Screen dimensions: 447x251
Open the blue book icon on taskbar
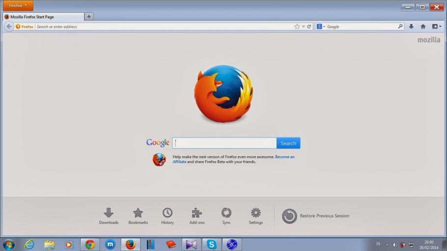click(150, 245)
